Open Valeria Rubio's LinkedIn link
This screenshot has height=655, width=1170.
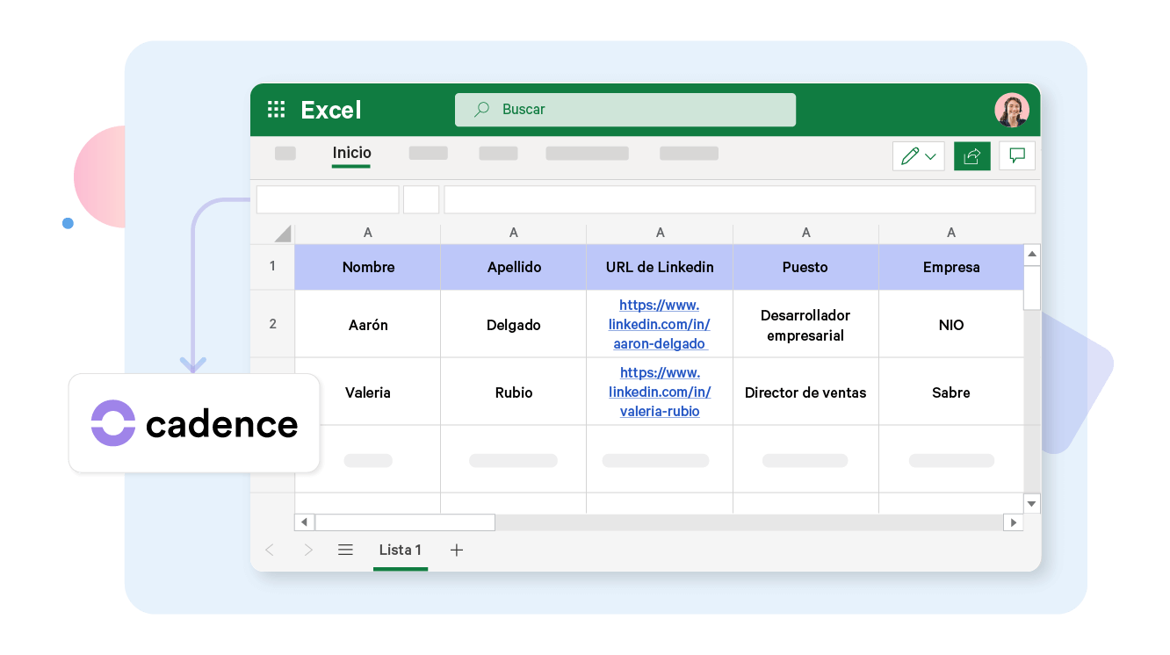pos(660,392)
